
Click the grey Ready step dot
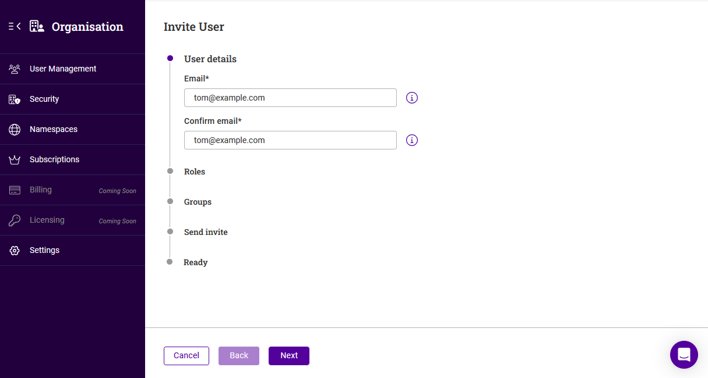tap(170, 262)
